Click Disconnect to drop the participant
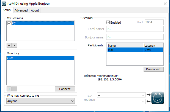The height and width of the screenshot is (112, 170). click(x=153, y=69)
